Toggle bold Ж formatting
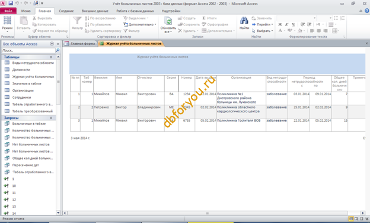The width and height of the screenshot is (370, 223). tap(280, 24)
